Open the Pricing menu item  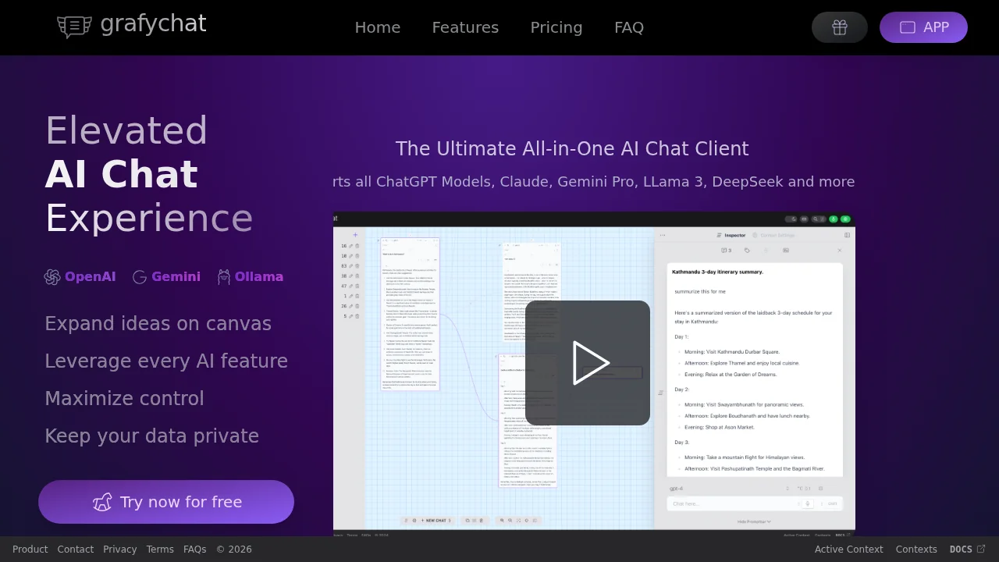[556, 27]
